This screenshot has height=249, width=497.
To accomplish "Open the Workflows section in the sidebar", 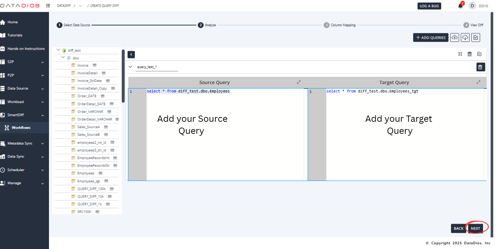I will click(21, 128).
